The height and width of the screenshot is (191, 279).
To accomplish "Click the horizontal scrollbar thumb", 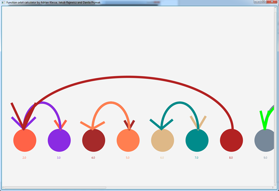I will point(55,188).
